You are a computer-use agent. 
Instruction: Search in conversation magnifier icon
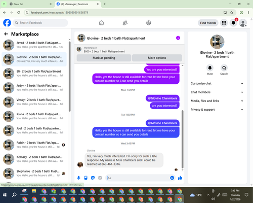tap(224, 68)
